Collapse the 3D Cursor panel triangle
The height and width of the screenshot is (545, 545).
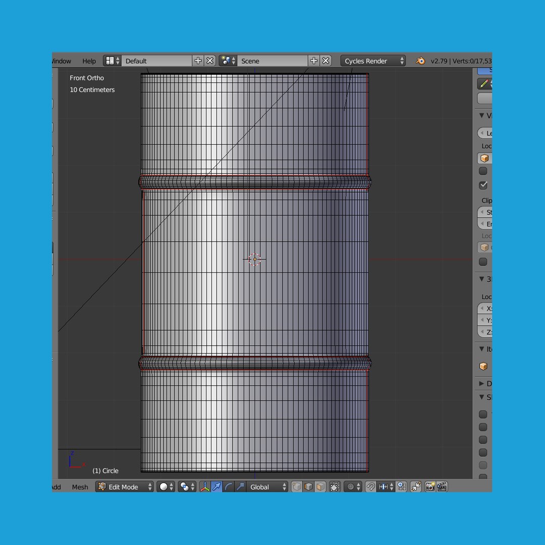tap(482, 279)
